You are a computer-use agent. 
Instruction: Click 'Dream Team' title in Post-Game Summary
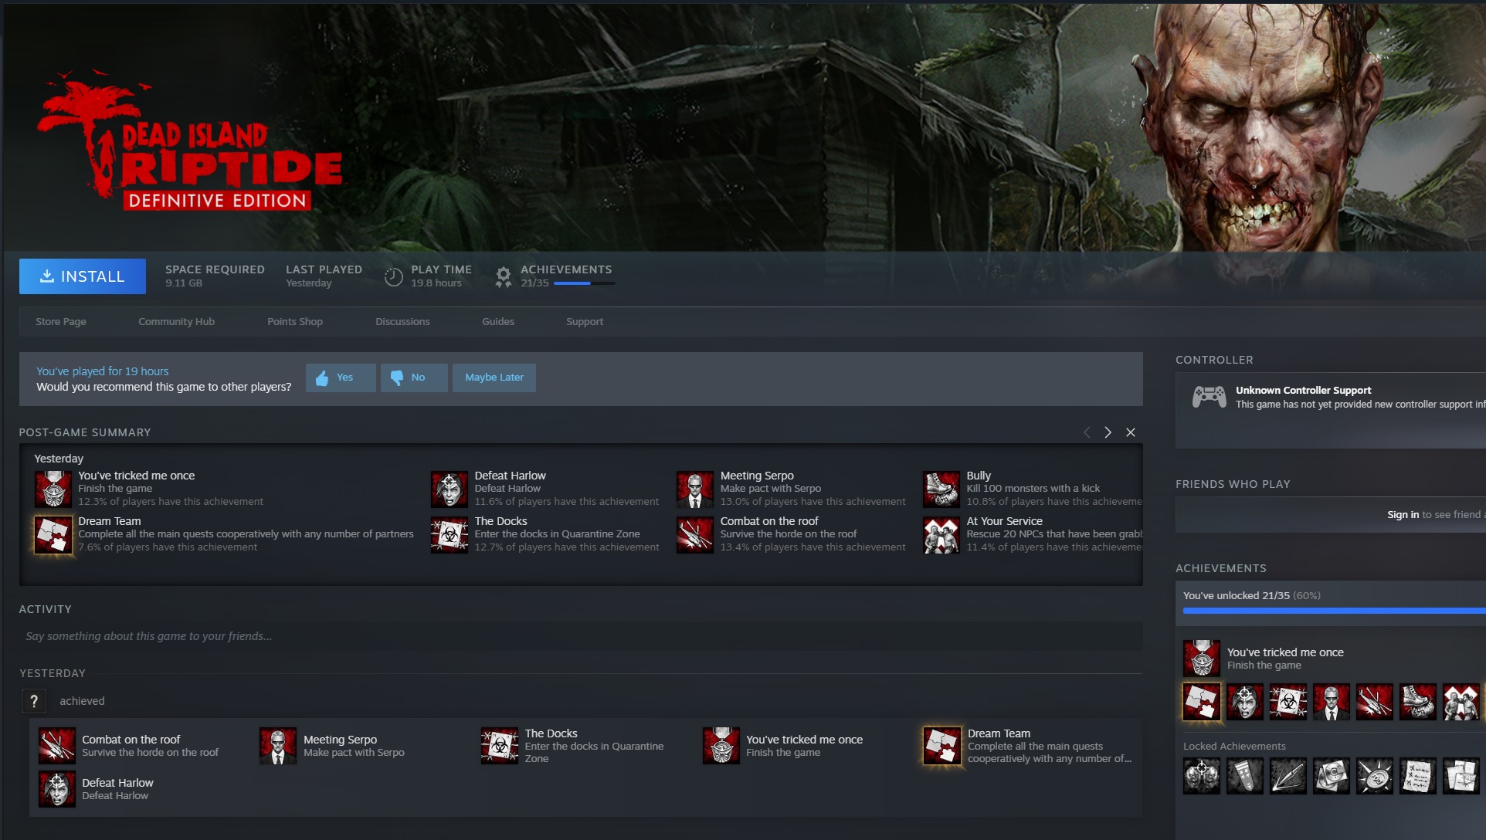tap(110, 522)
